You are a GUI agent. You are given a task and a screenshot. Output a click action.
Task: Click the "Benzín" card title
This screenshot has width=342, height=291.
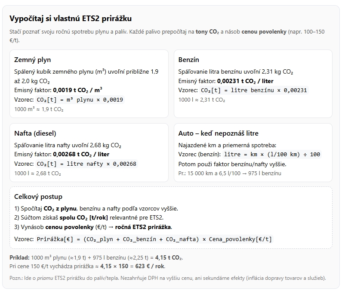point(189,60)
